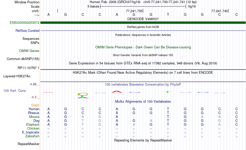The height and width of the screenshot is (150, 246).
Task: Open the H3K27Ac Mark track title
Action: 143,73
